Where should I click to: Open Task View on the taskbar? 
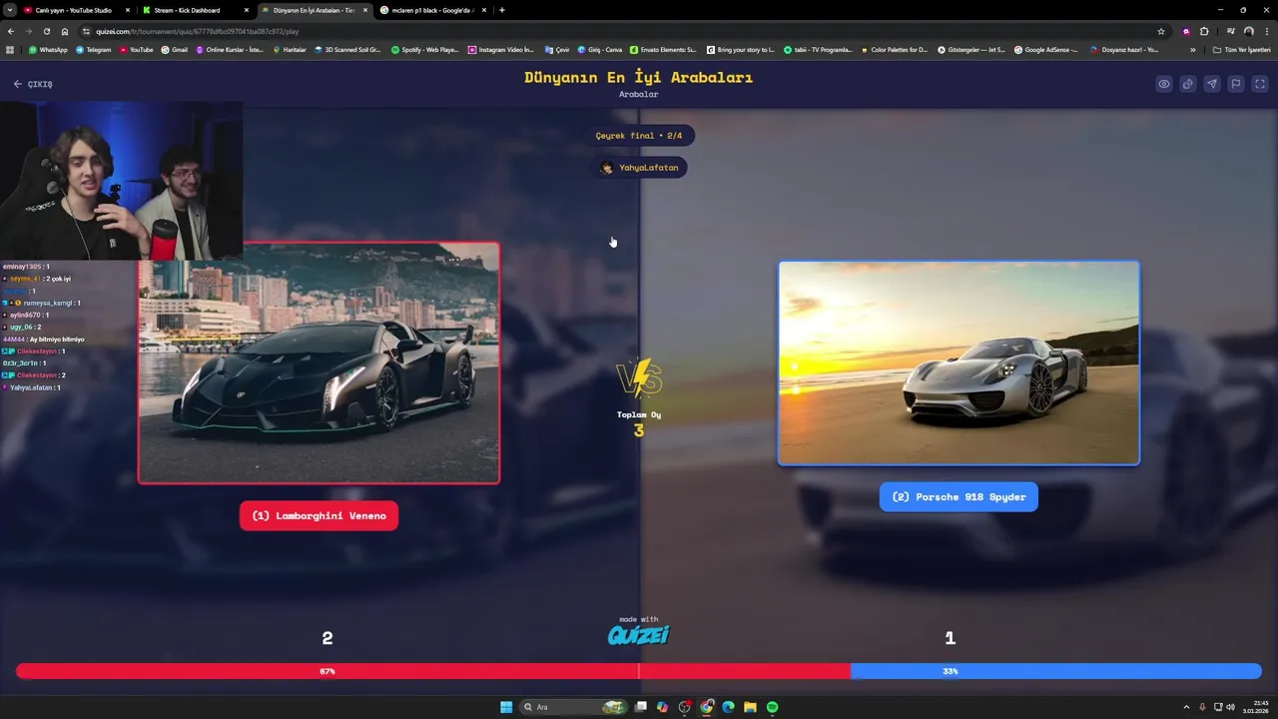point(641,707)
